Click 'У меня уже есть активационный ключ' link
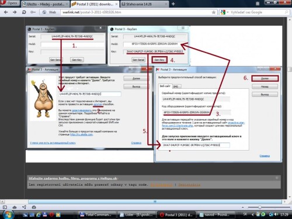This screenshot has width=292, height=219. (x=53, y=143)
